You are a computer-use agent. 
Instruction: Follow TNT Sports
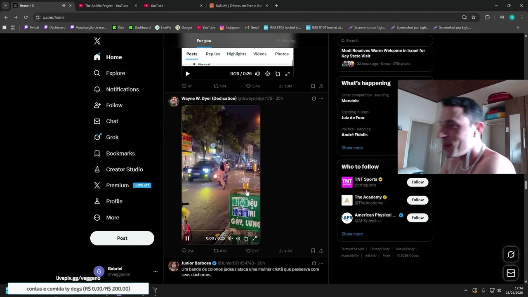point(417,182)
